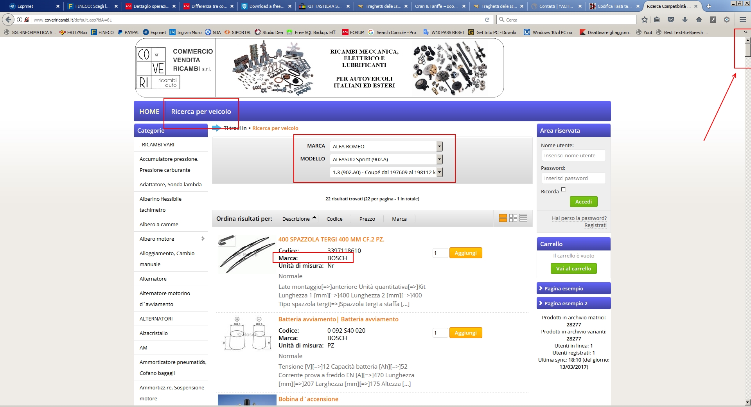Image resolution: width=751 pixels, height=407 pixels.
Task: Open the MARCA dropdown showing ALFA ROMEO
Action: click(386, 146)
